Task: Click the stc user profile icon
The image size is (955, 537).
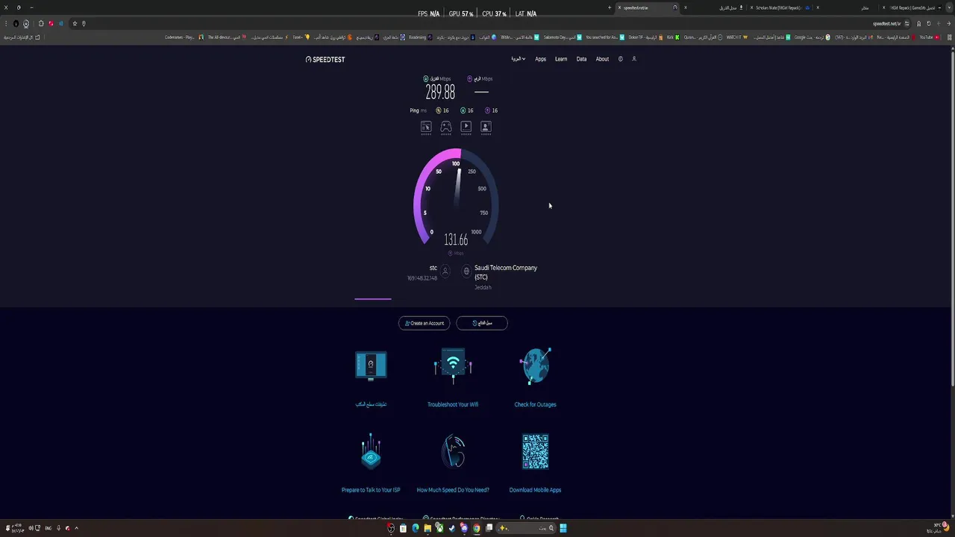Action: (x=445, y=271)
